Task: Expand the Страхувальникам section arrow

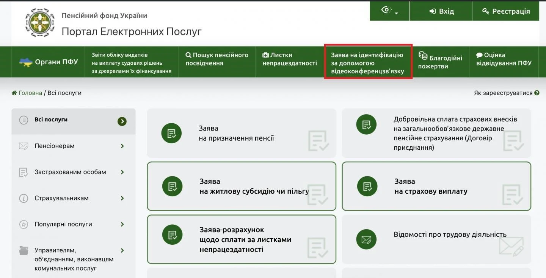Action: pos(122,198)
